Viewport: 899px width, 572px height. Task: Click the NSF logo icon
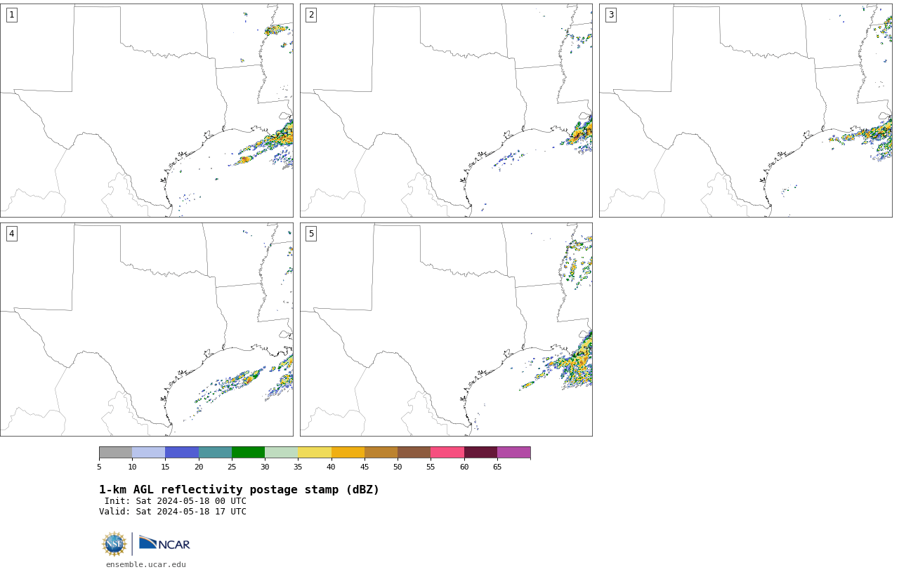(114, 544)
